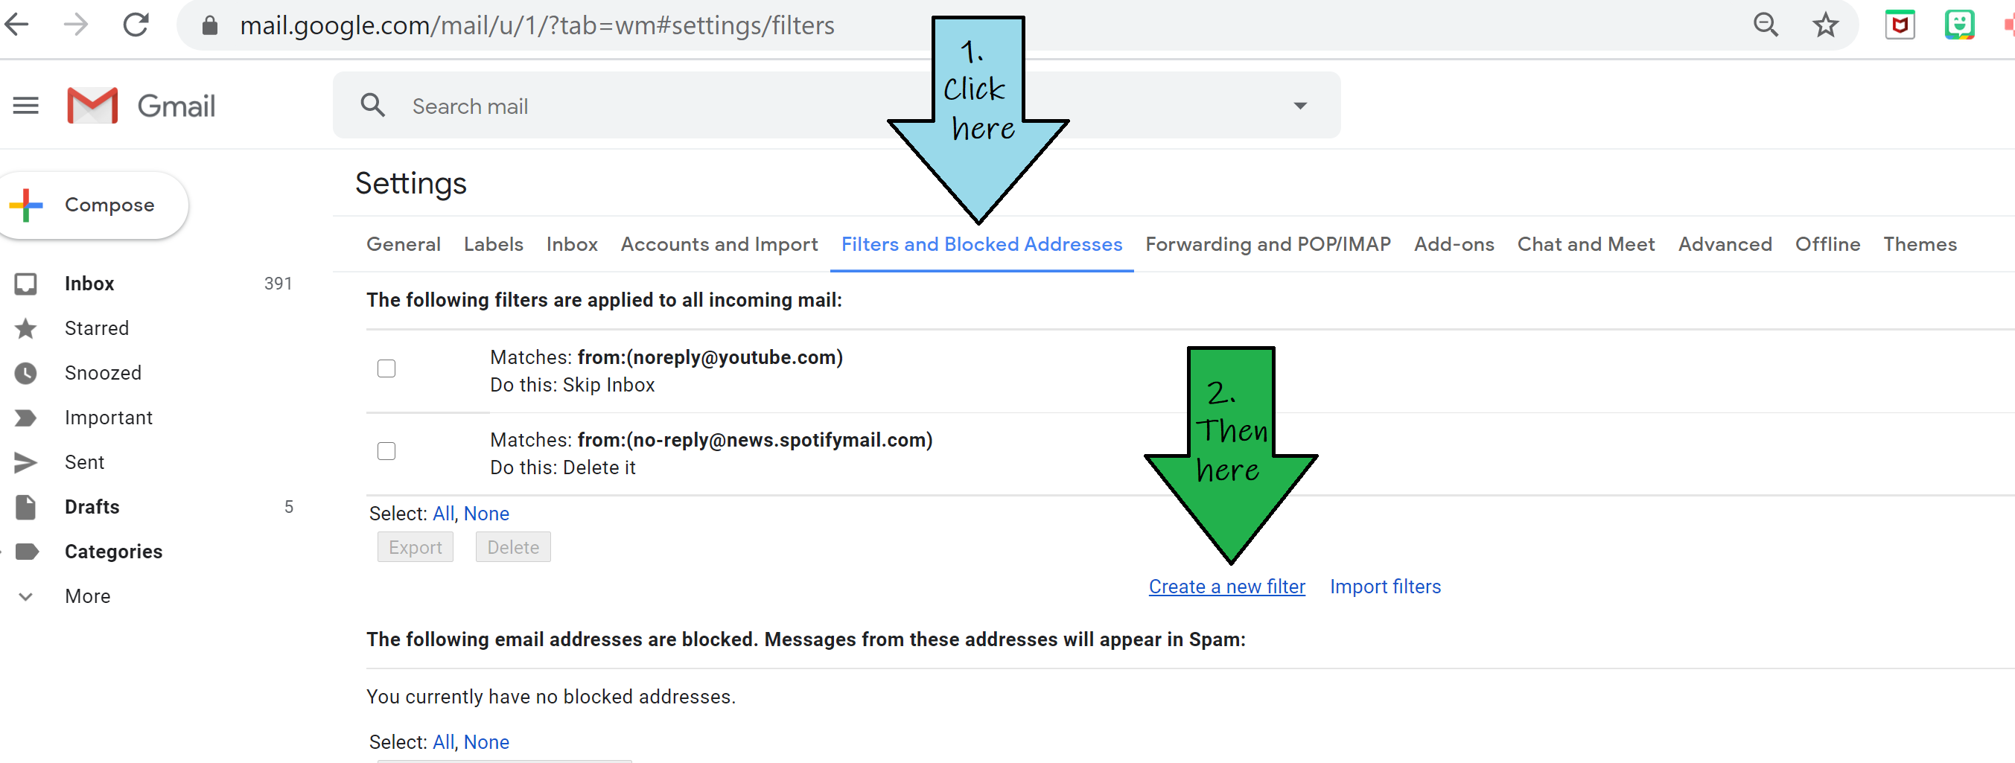Switch to the General settings tab
The height and width of the screenshot is (763, 2015).
pyautogui.click(x=403, y=244)
